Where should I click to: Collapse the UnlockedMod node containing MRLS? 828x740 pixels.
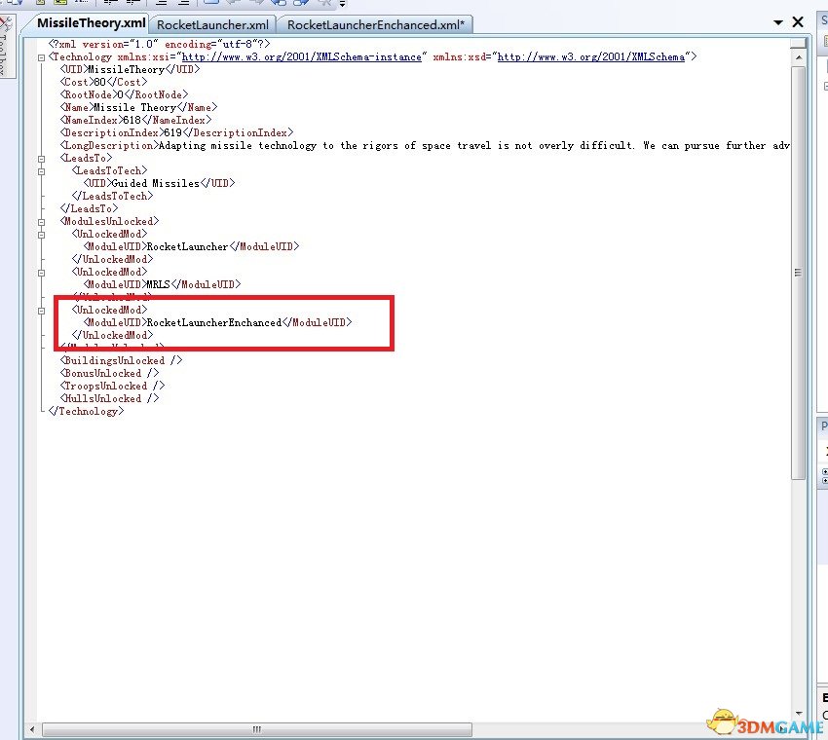pyautogui.click(x=41, y=273)
